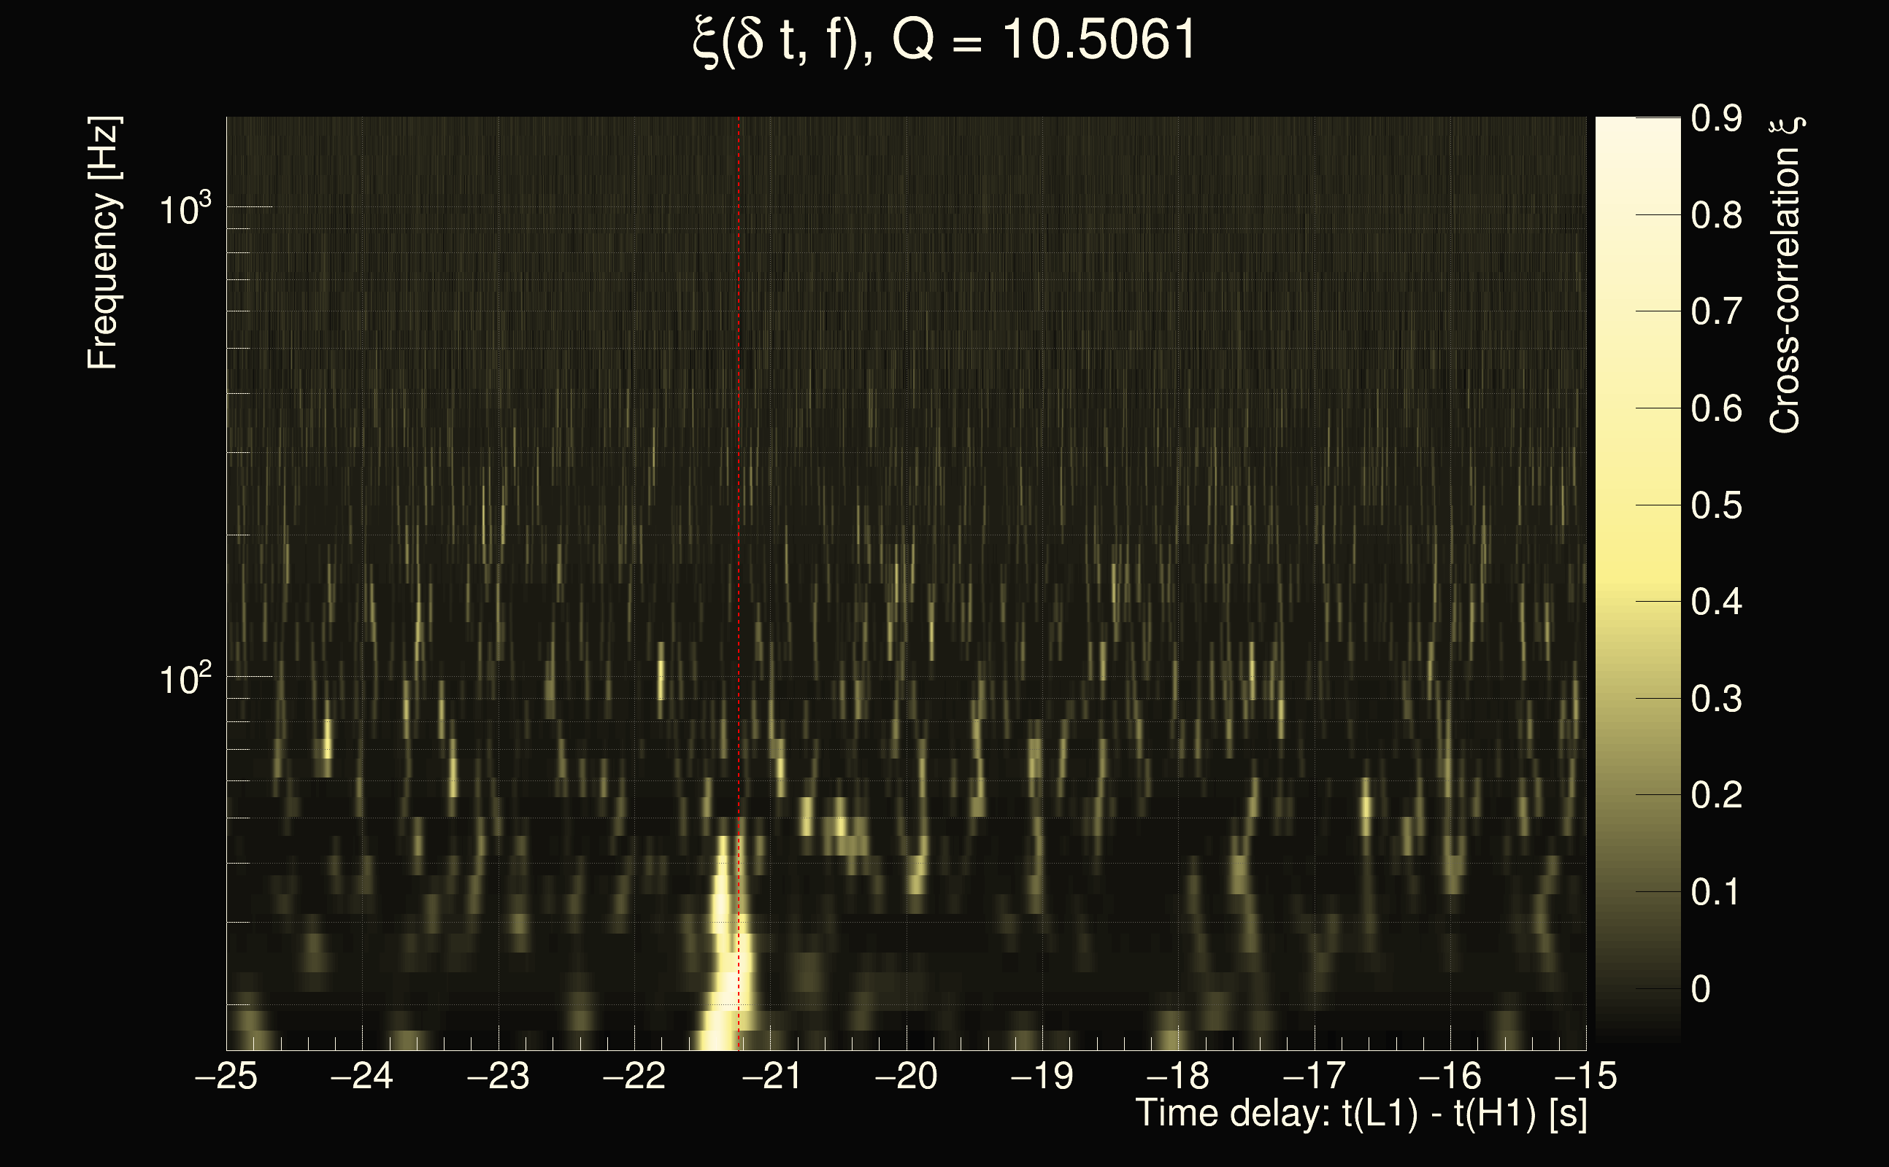
Task: Click the -22 time delay tick label
Action: coord(634,1076)
